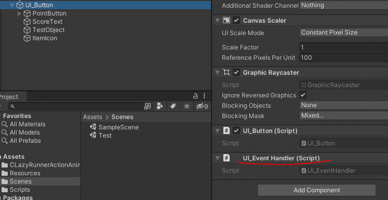388x200 pixels.
Task: Click the Graphic Raycaster component icon
Action: [227, 73]
